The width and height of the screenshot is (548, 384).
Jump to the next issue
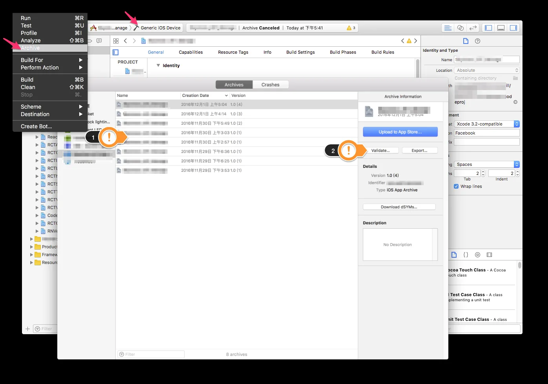pyautogui.click(x=416, y=41)
